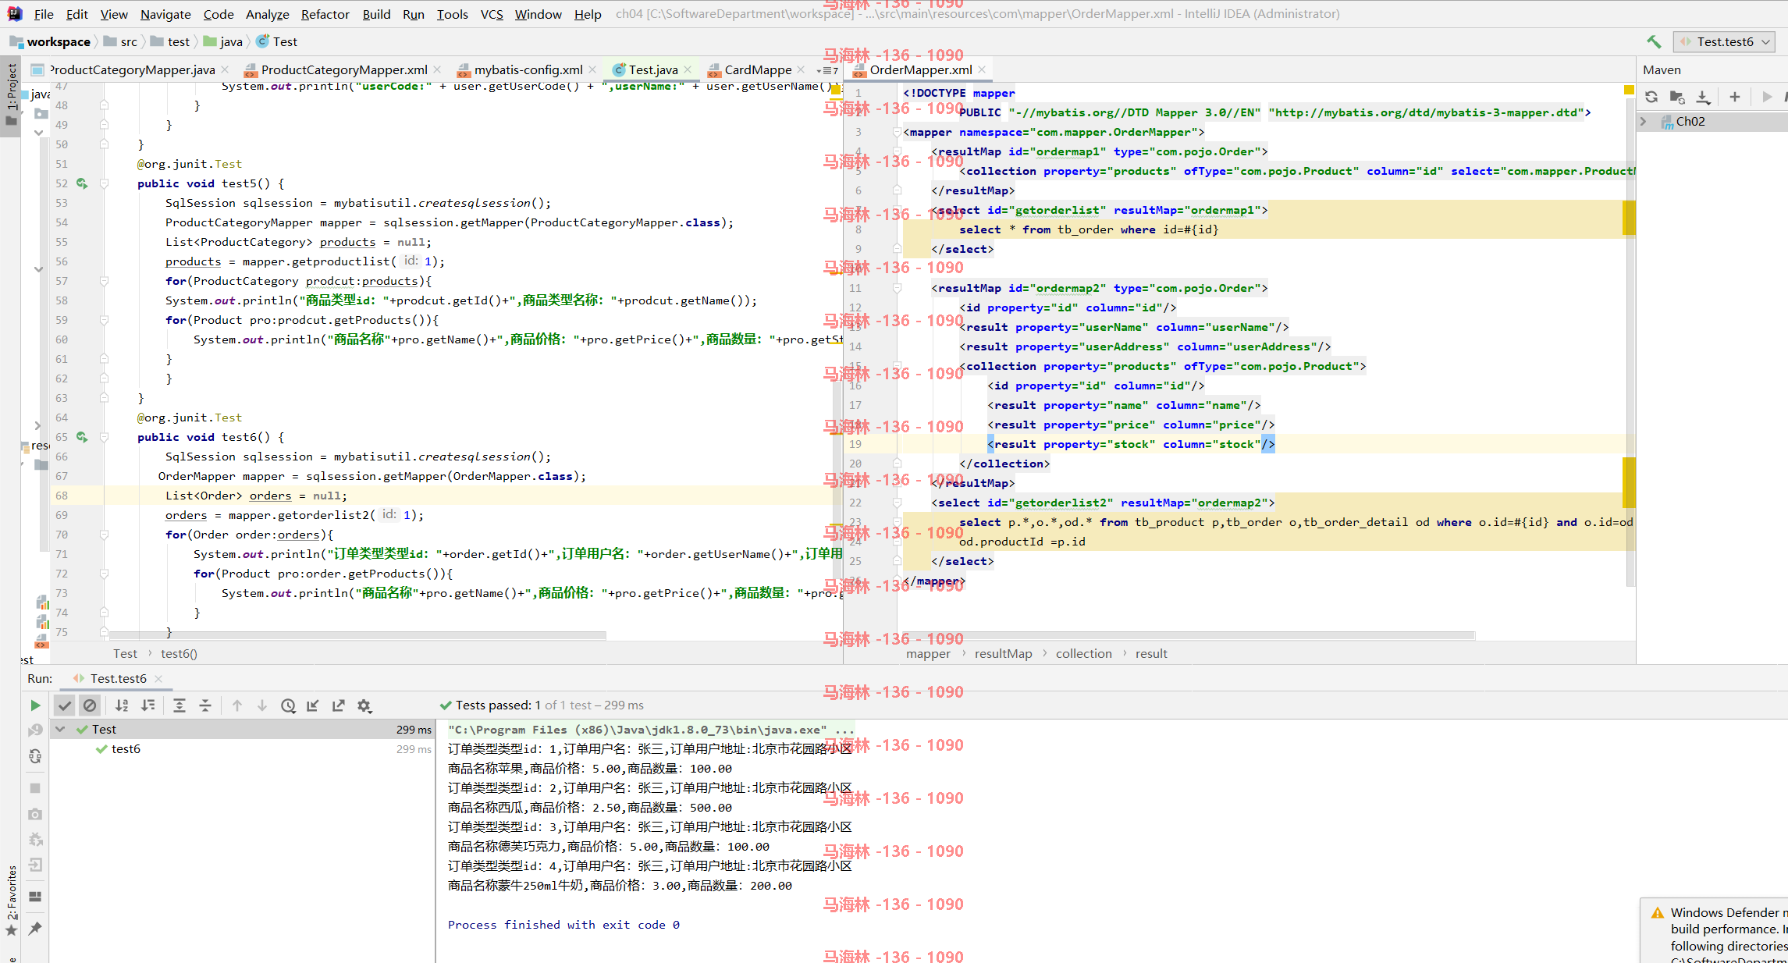Close the Test.test6 run tab
Screen dimensions: 1788x963
coord(158,679)
